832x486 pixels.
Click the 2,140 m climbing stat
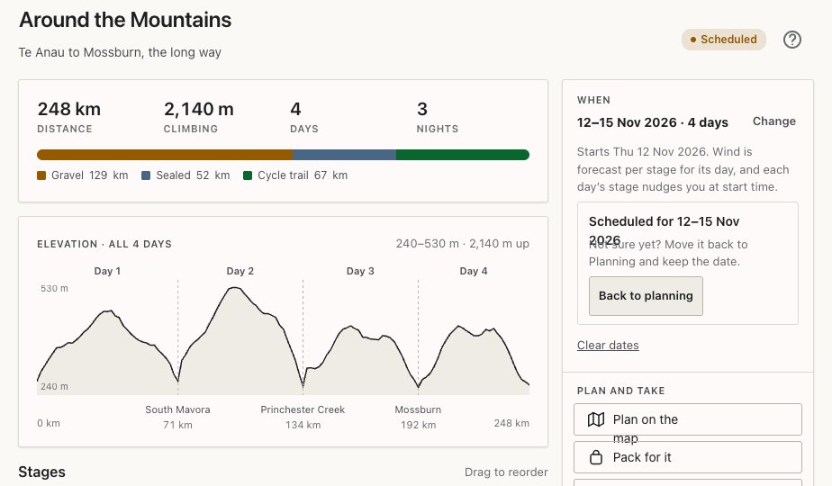pyautogui.click(x=198, y=117)
